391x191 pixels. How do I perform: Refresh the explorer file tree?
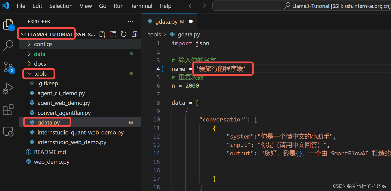(x=124, y=34)
